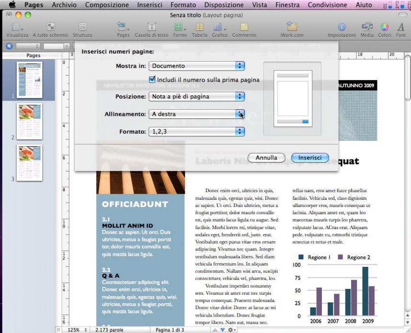This screenshot has width=411, height=333.
Task: Select page 3 thumbnail in sidebar
Action: (29, 163)
